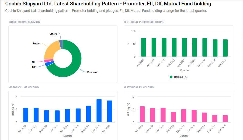Click the FII label on donut chart
This screenshot has height=140, width=243.
click(33, 62)
